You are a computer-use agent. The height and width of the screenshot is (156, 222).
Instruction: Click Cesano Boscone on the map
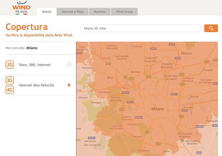(x=127, y=118)
